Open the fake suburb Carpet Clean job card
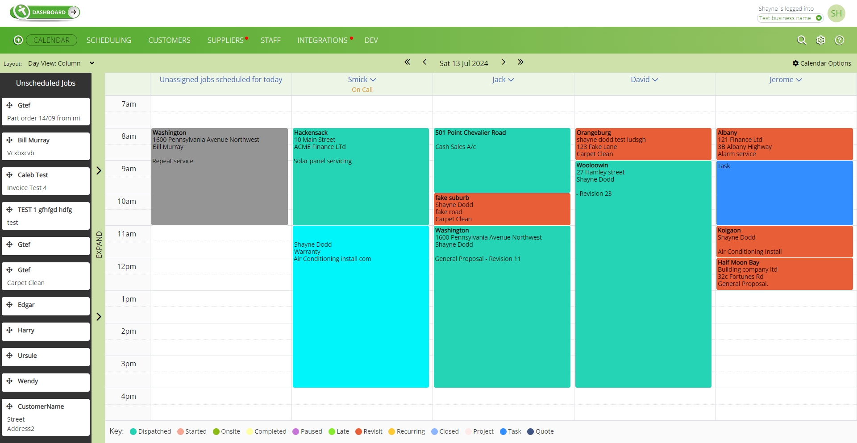 (x=502, y=209)
